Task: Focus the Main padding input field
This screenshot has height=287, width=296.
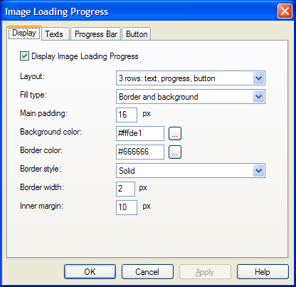Action: click(127, 115)
